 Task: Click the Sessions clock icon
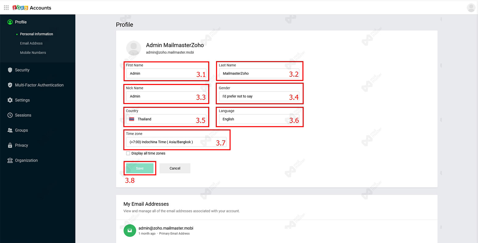(x=10, y=115)
